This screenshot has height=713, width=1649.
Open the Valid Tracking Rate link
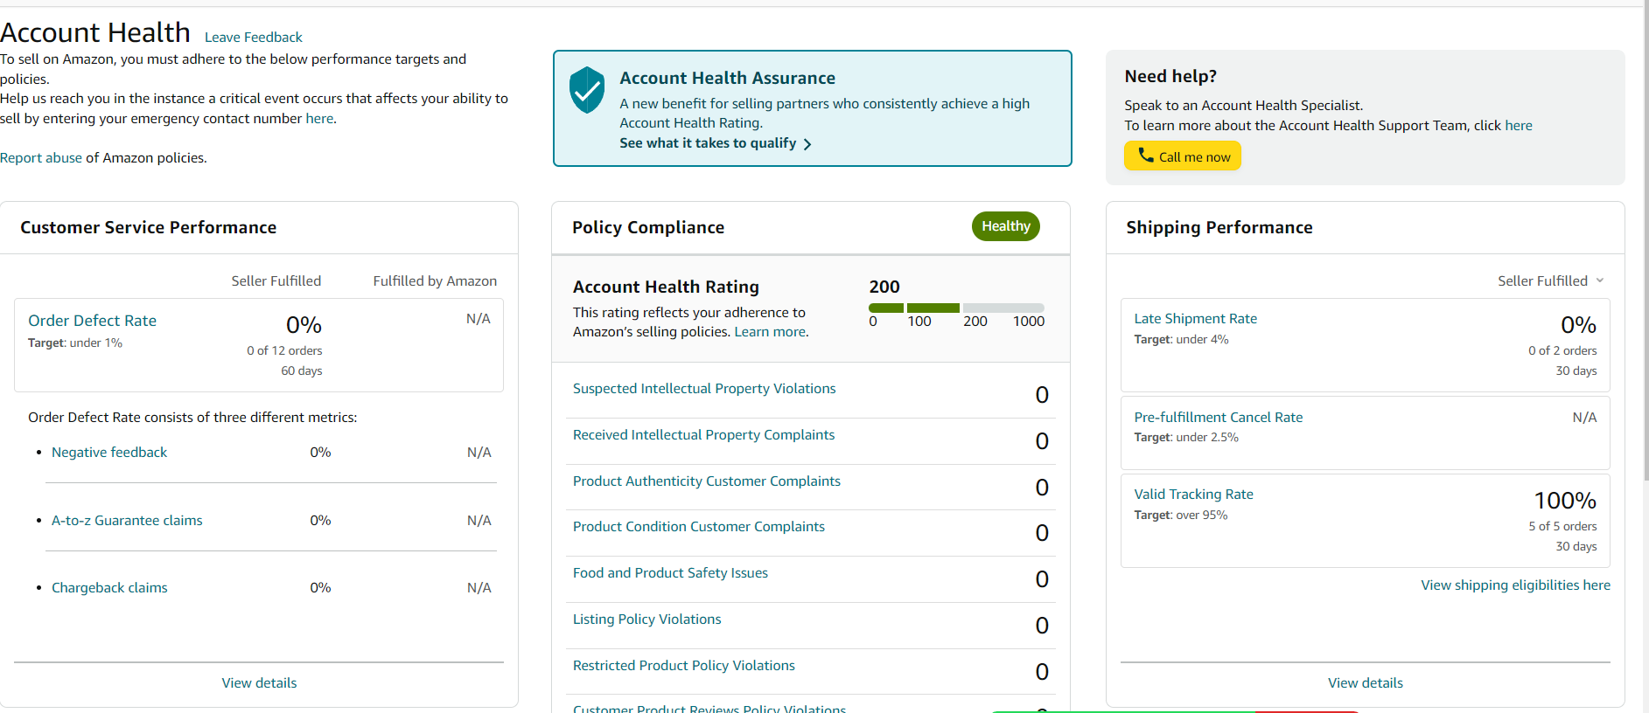coord(1194,495)
